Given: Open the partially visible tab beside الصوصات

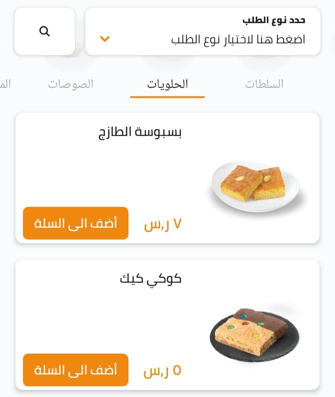Looking at the screenshot, I should (5, 84).
